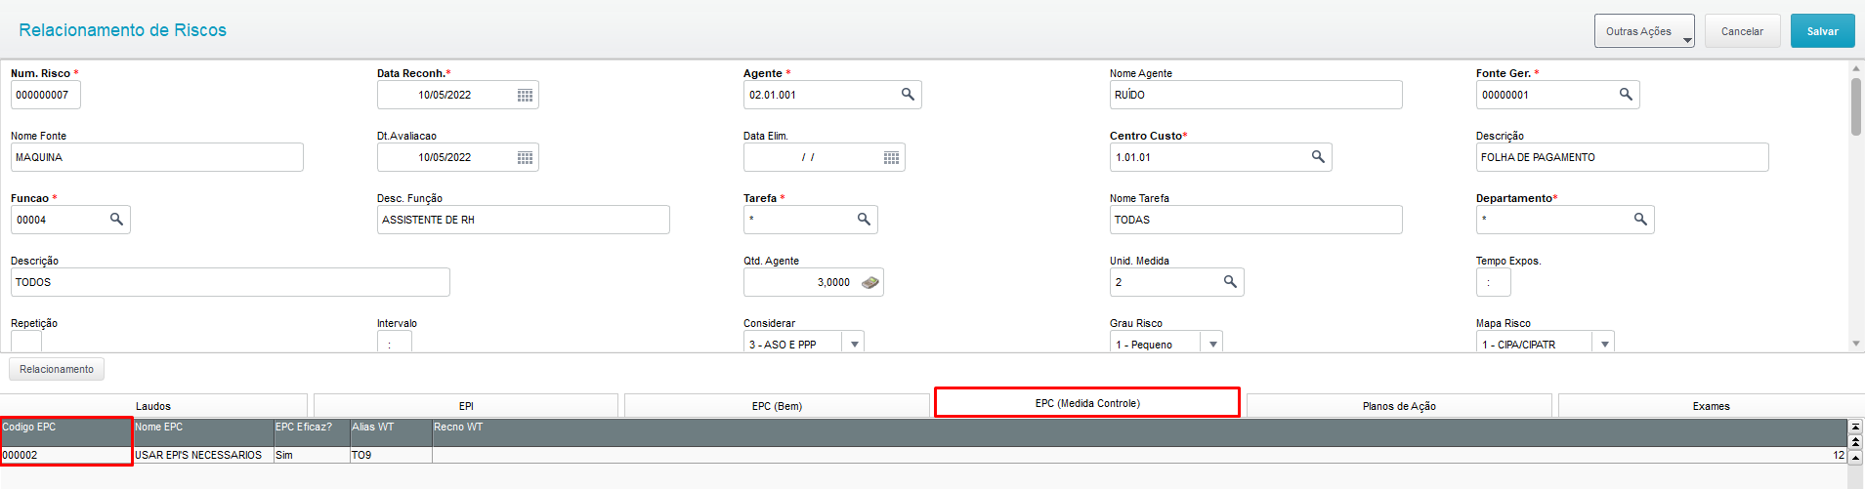Select the TO9 alias cell
Viewport: 1865px width, 489px height.
pyautogui.click(x=391, y=455)
